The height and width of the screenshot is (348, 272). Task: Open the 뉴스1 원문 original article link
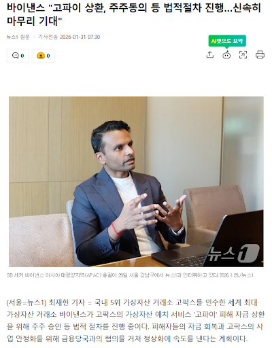coord(18,37)
